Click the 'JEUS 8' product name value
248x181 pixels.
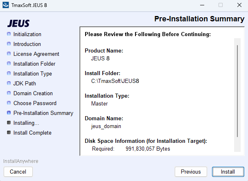point(100,58)
